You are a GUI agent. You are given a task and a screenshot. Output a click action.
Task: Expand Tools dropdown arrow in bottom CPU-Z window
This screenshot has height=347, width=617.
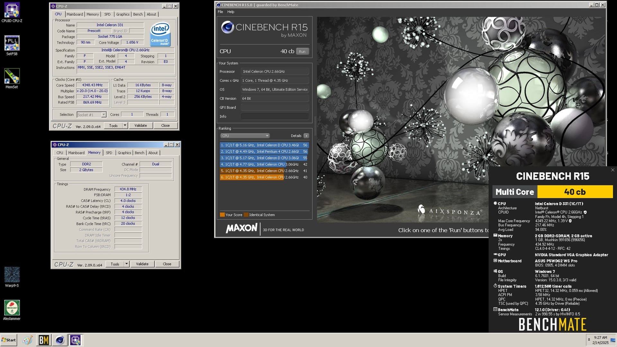tap(127, 264)
